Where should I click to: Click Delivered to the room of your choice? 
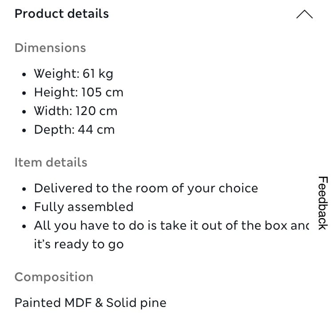[x=146, y=189]
